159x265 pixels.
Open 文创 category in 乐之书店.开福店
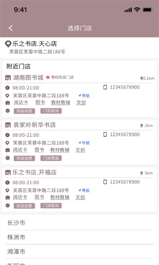tap(80, 197)
